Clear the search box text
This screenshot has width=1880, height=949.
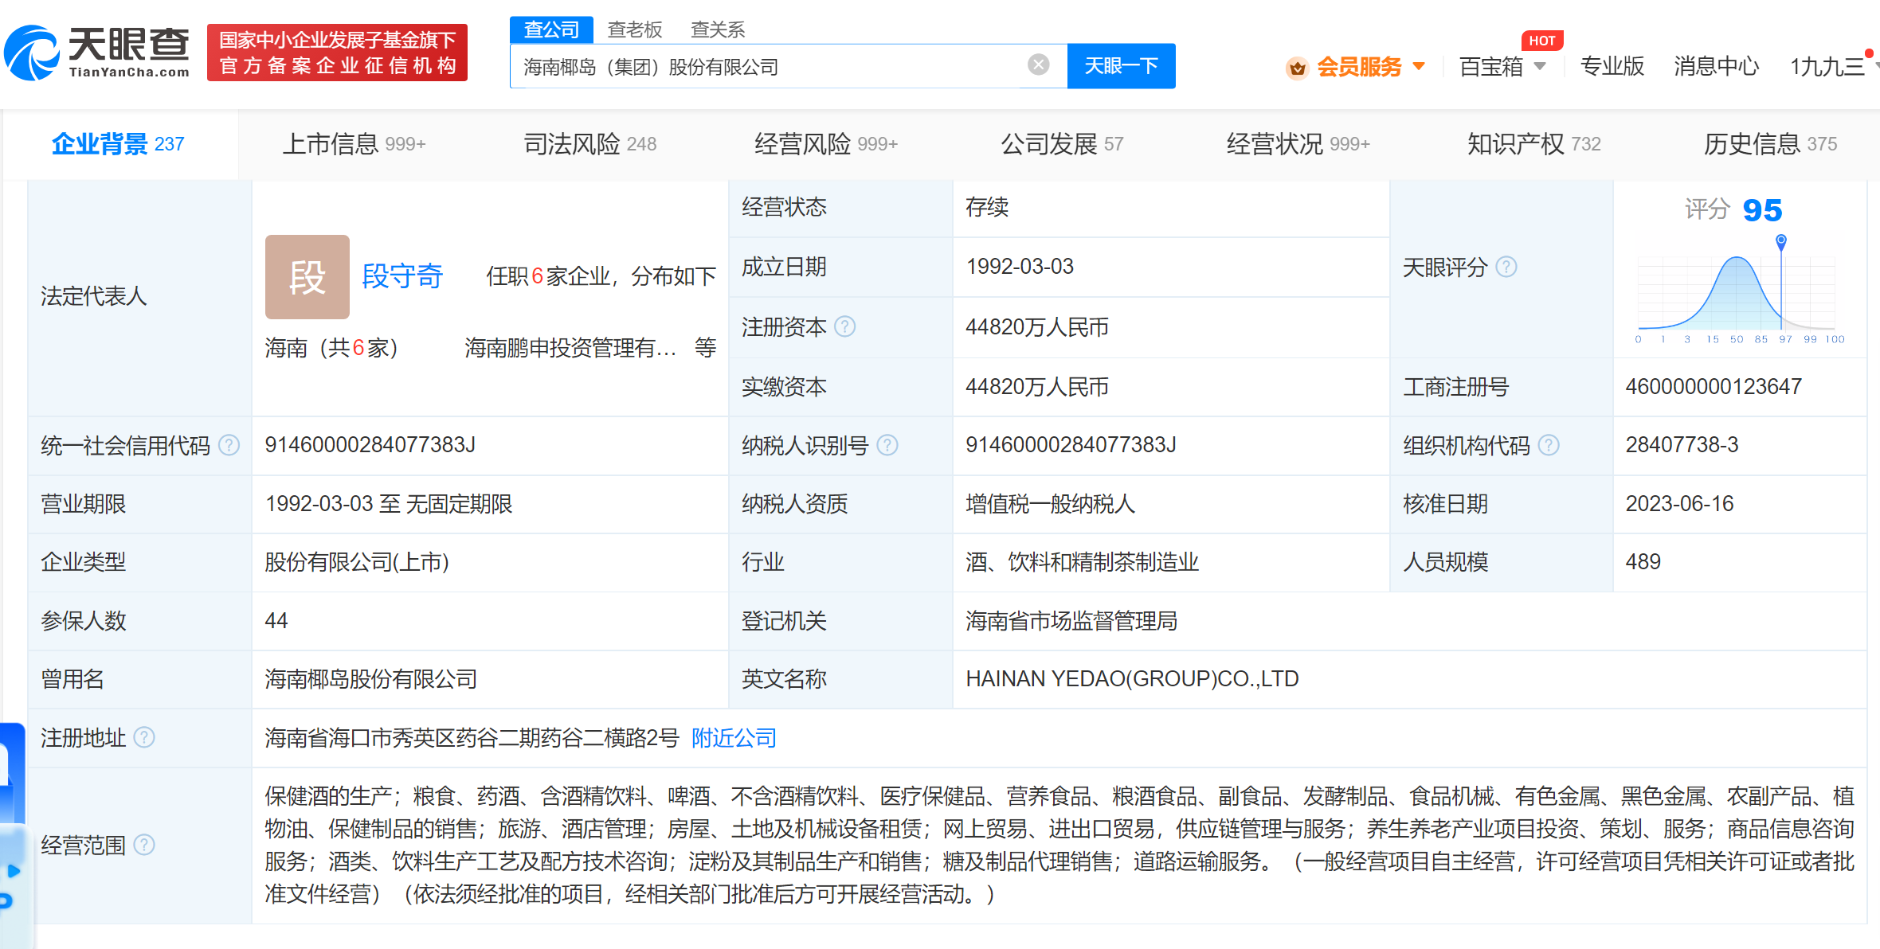tap(1038, 64)
